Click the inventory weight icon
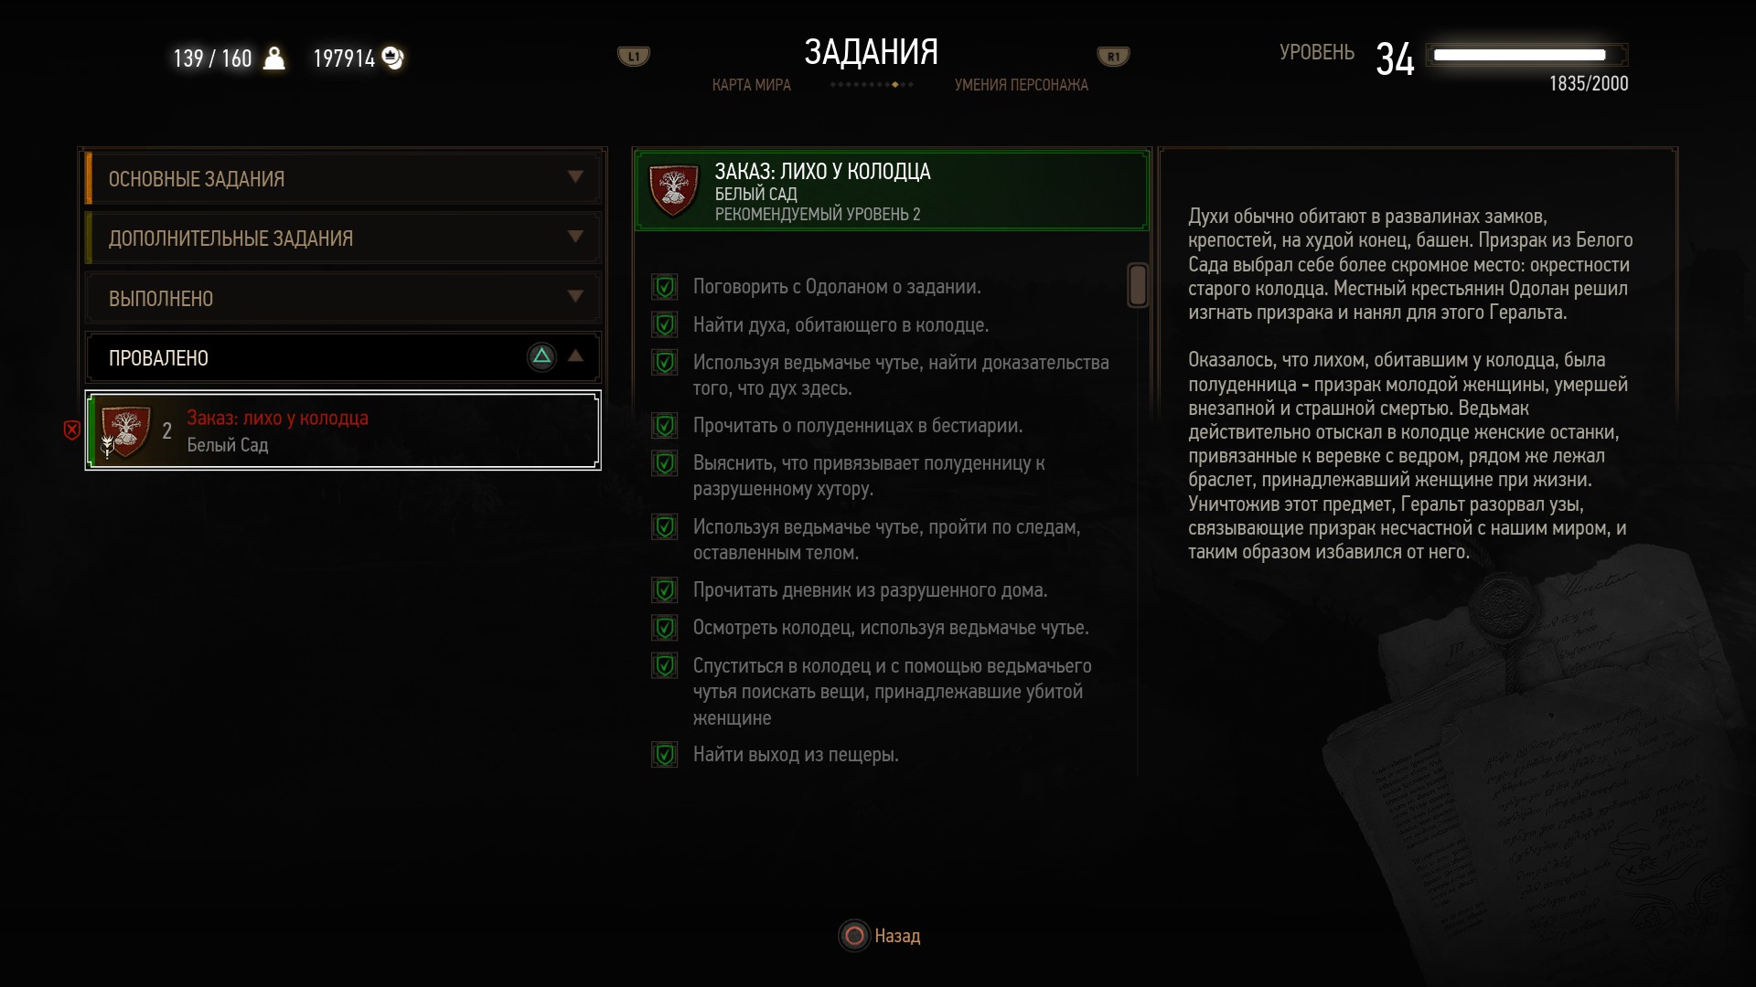1756x987 pixels. coord(273,58)
